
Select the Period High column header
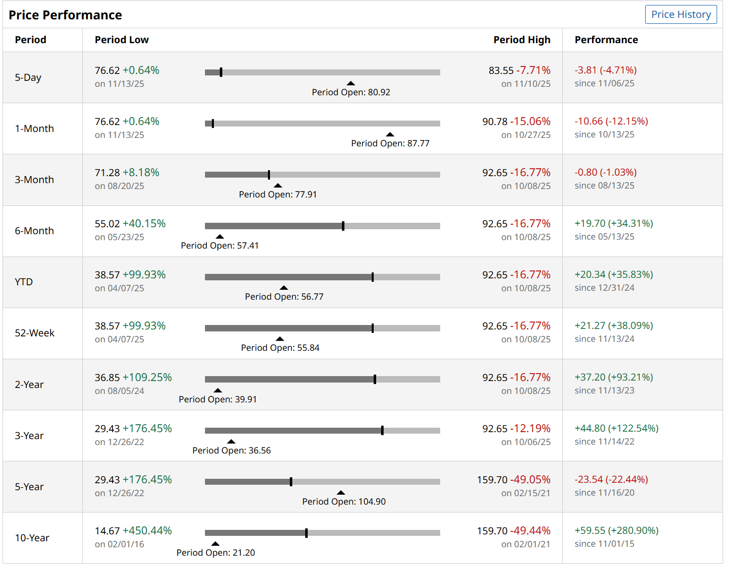[x=522, y=40]
